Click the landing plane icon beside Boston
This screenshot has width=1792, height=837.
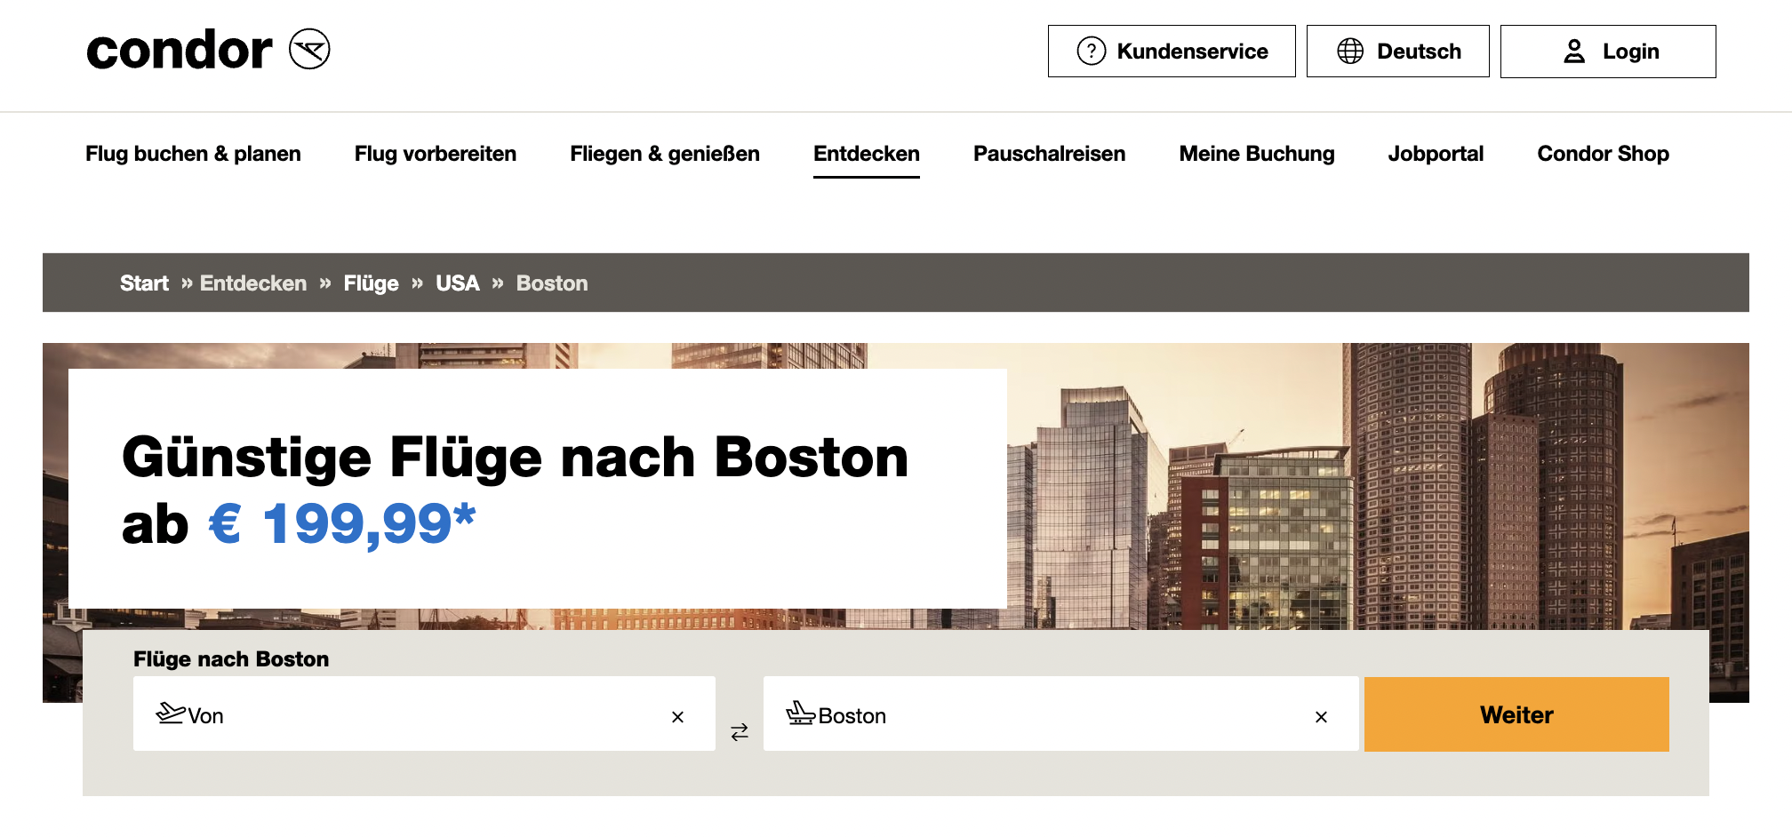800,713
